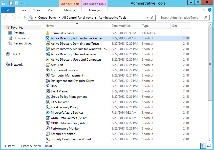Click the scrollbar up arrow
The width and height of the screenshot is (214, 150).
click(210, 25)
